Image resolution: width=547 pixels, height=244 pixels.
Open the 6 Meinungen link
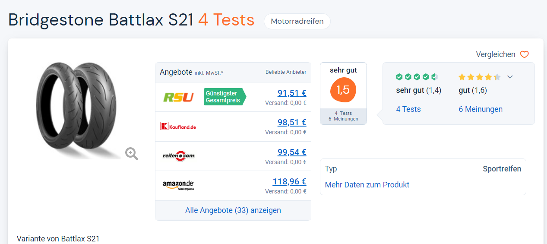click(x=481, y=109)
